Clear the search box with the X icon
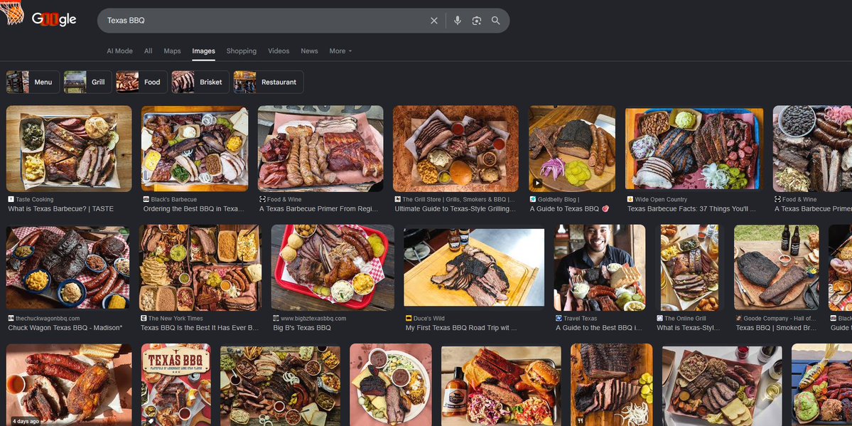This screenshot has height=426, width=852. pos(433,21)
